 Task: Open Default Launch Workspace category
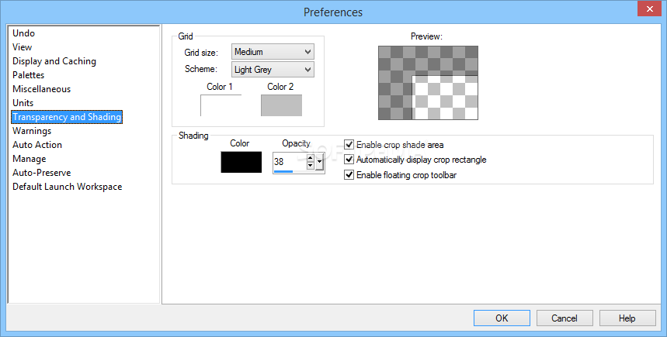point(68,187)
